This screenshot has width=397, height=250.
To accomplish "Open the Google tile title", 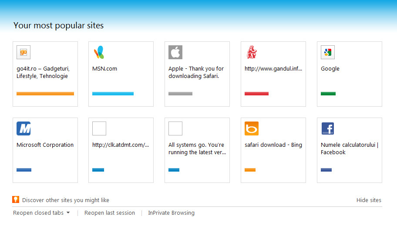I will tap(330, 69).
